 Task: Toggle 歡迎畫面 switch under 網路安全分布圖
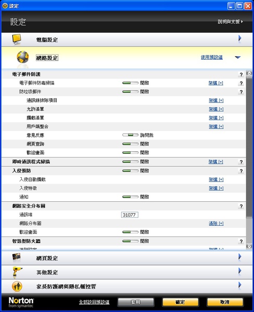click(130, 232)
